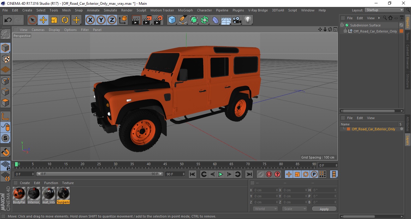
Task: Open the viewport Display menu
Action: coord(54,30)
